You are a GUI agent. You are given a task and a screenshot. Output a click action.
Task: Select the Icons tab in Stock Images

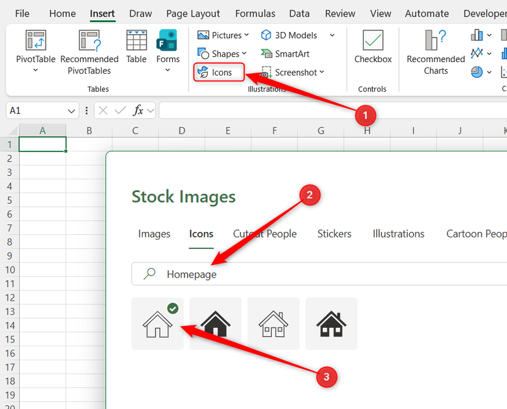tap(201, 234)
